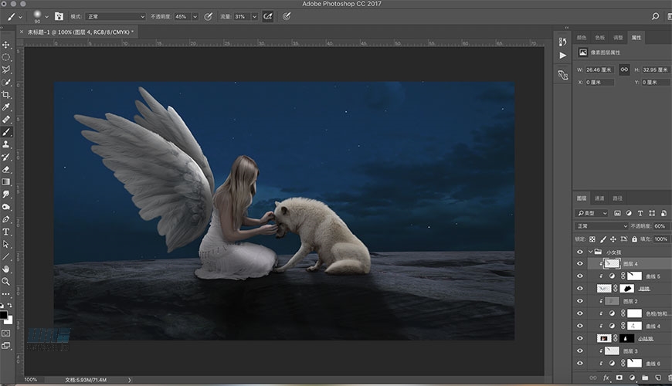The image size is (672, 386).
Task: Toggle lock all padlock icon
Action: tap(634, 239)
